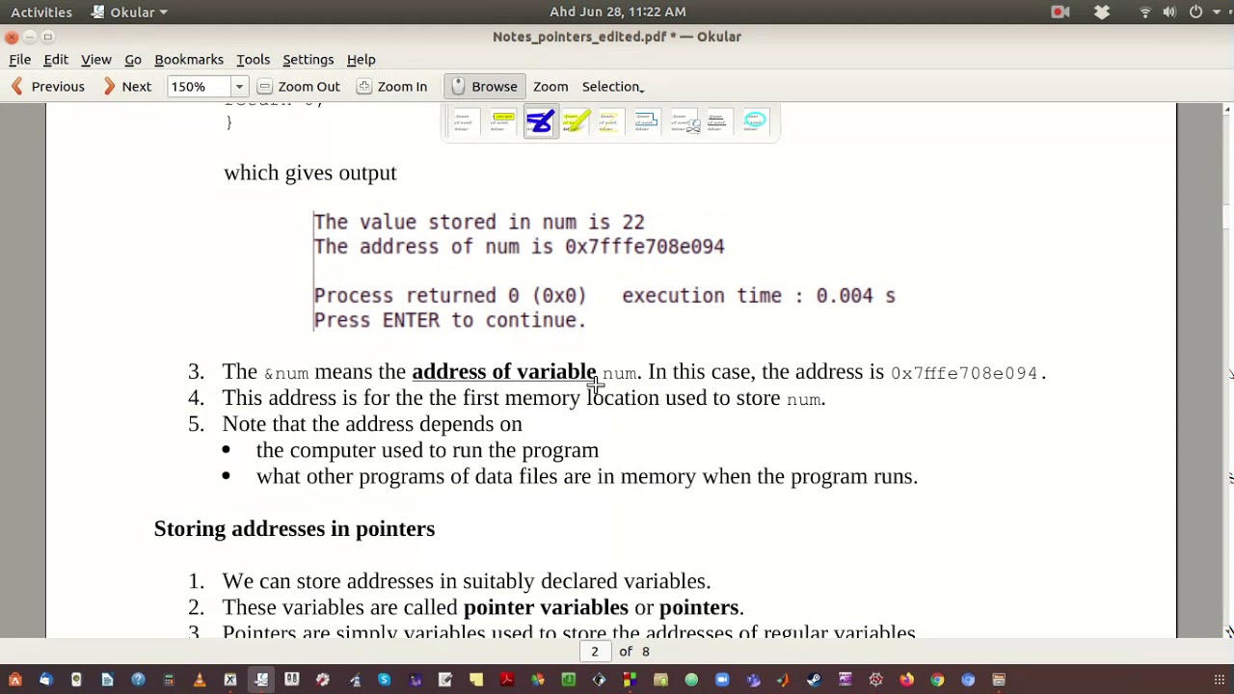Click Zoom In toolbar button

(x=391, y=87)
